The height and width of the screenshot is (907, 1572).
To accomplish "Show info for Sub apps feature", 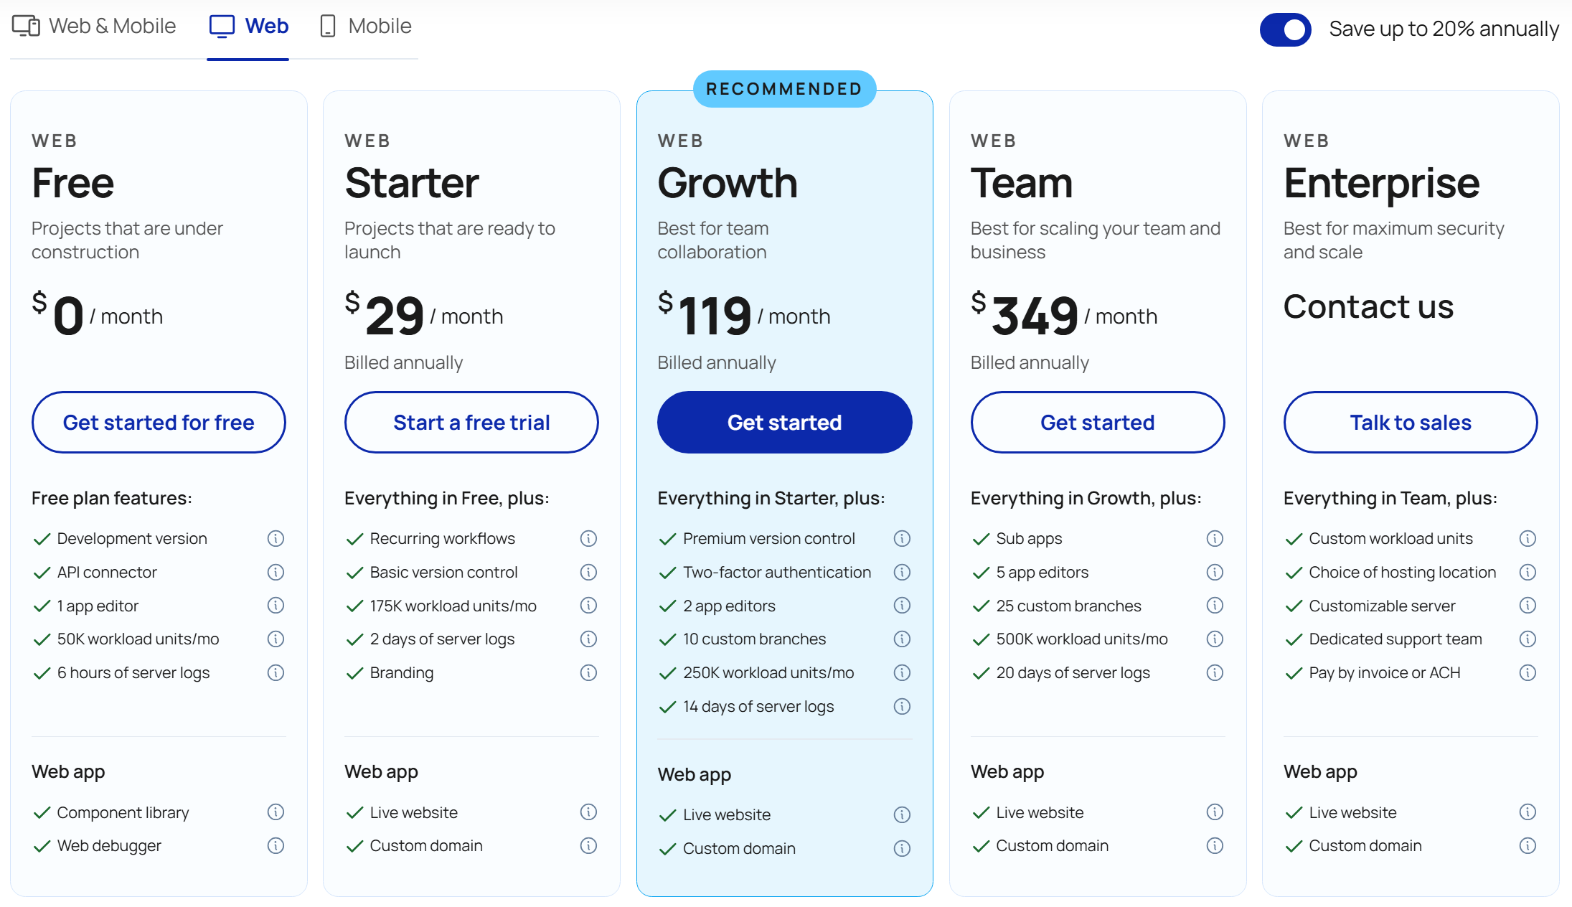I will (1215, 538).
